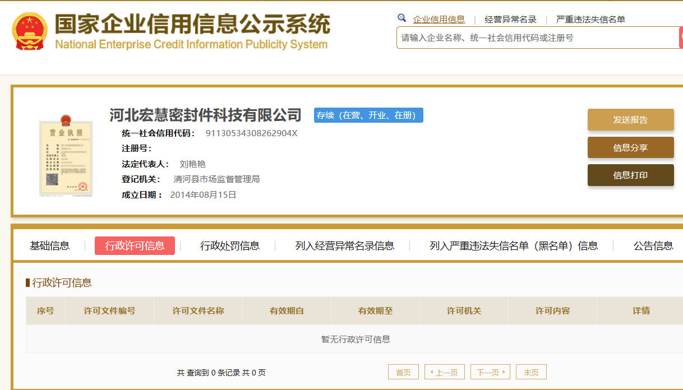Click the 信息分享 button
This screenshot has width=683, height=390.
pos(631,147)
